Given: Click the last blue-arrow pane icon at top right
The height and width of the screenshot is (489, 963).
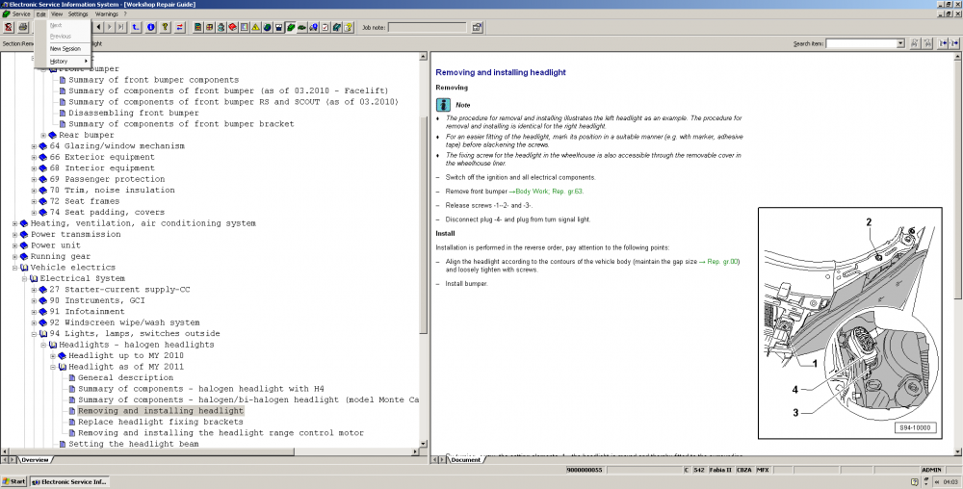Looking at the screenshot, I should (954, 43).
